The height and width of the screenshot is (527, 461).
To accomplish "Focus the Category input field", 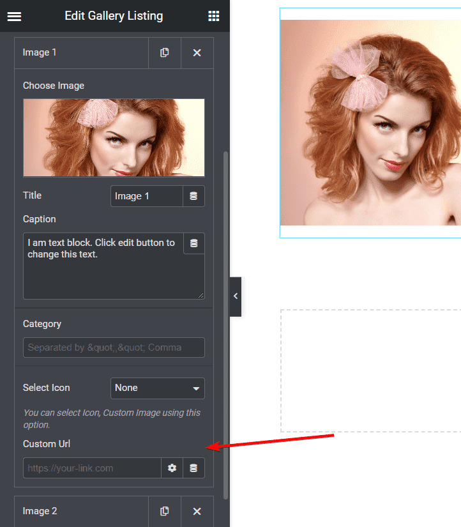I will (114, 348).
